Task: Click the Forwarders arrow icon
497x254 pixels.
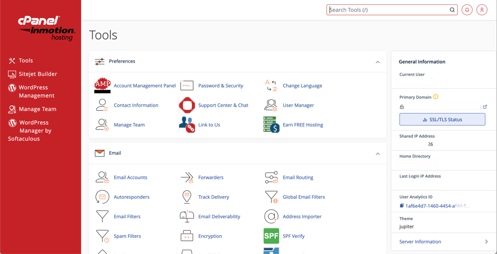Action: [x=187, y=177]
